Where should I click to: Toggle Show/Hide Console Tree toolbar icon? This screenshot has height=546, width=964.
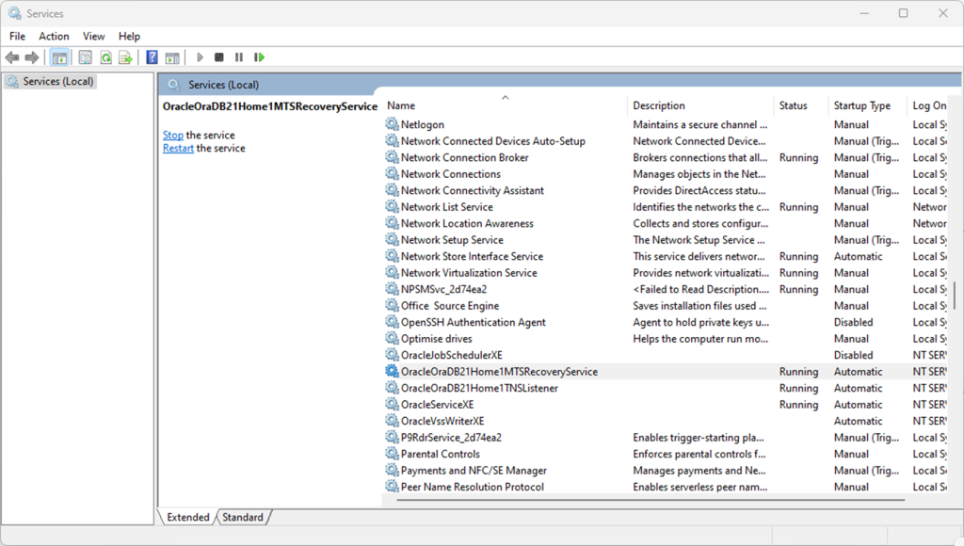59,57
